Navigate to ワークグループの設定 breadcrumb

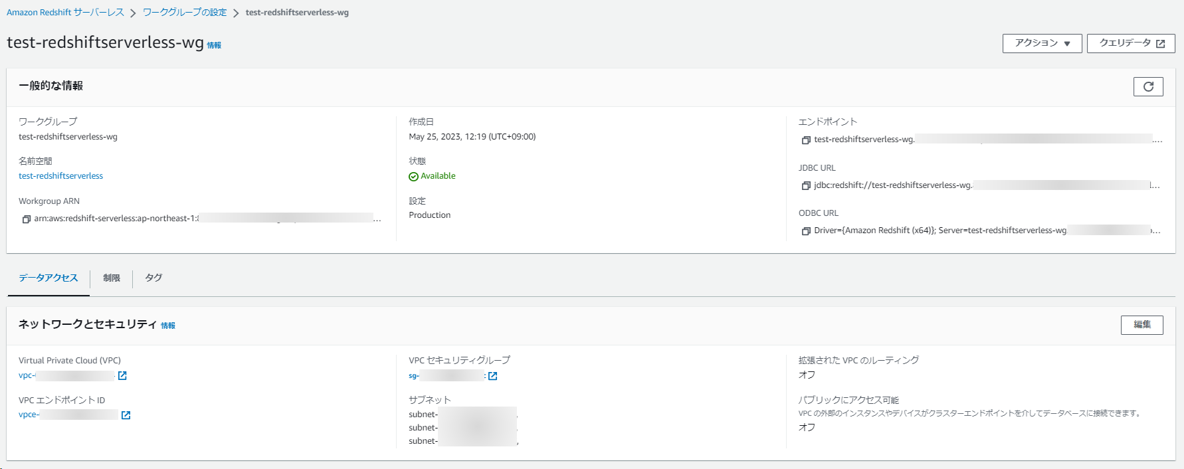(x=185, y=13)
